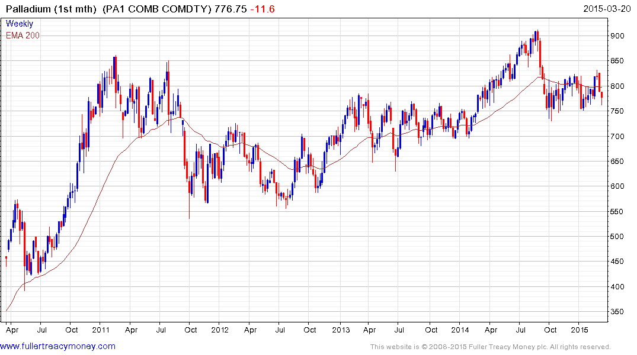Click the 600 price axis label

click(x=617, y=186)
